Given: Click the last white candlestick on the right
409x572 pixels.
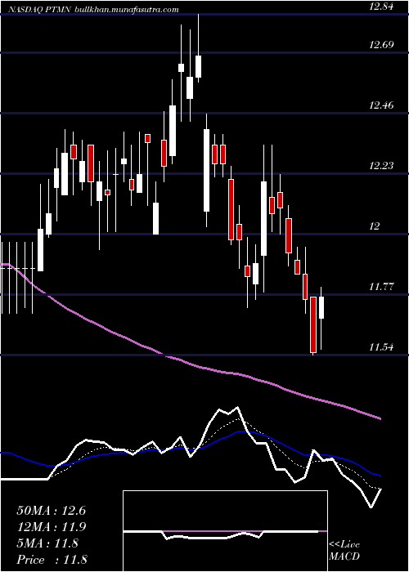Looking at the screenshot, I should pyautogui.click(x=321, y=307).
